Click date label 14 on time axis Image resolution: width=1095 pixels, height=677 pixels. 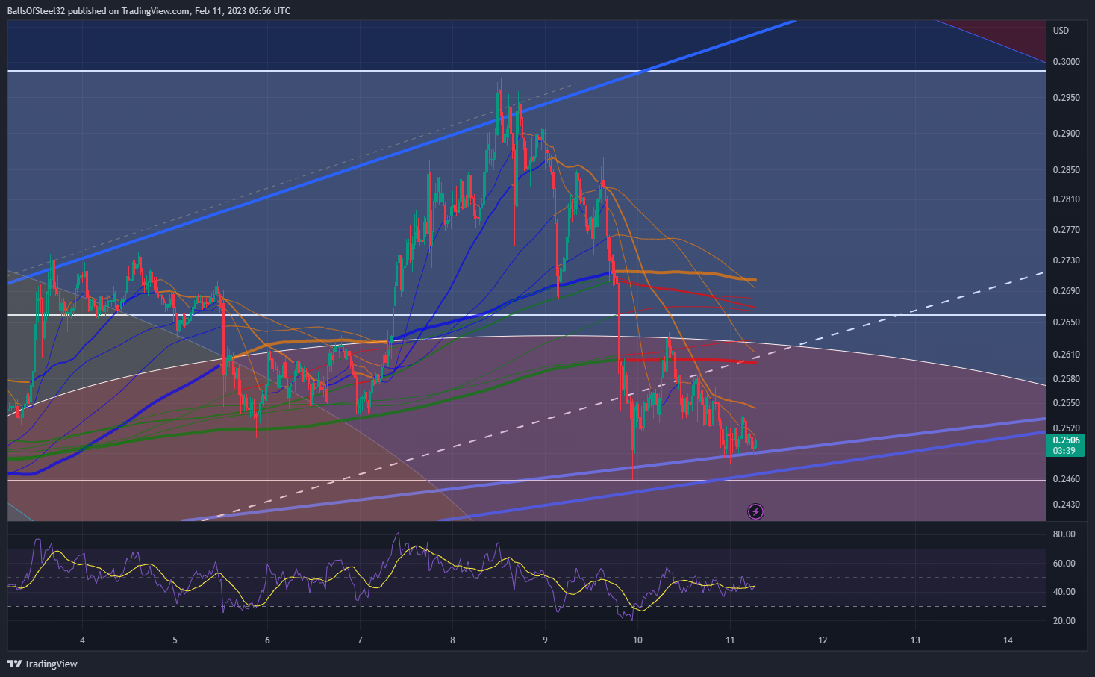pos(1008,640)
